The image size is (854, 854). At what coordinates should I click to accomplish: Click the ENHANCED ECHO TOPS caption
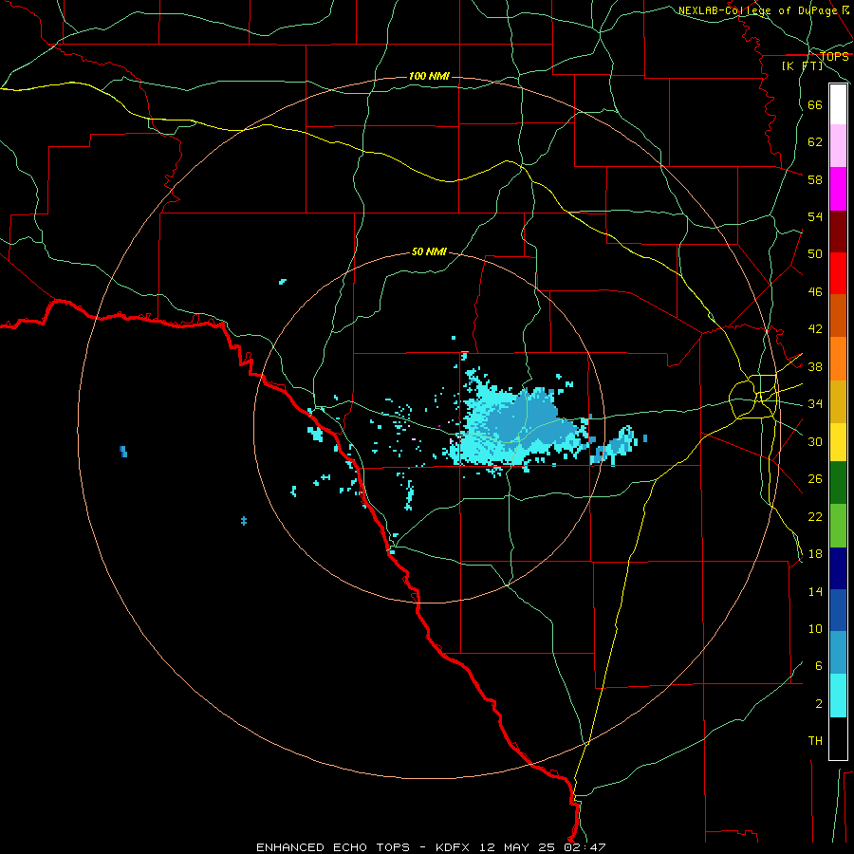tap(333, 847)
